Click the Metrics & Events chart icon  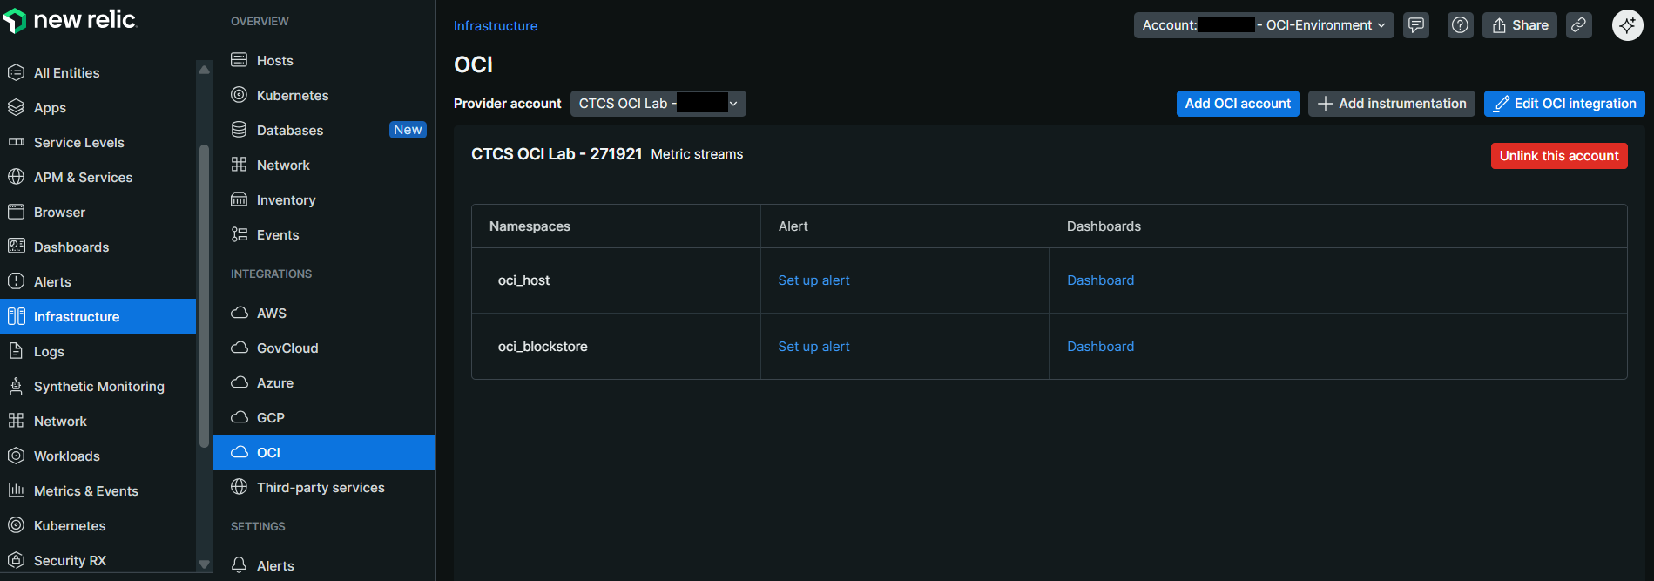16,490
